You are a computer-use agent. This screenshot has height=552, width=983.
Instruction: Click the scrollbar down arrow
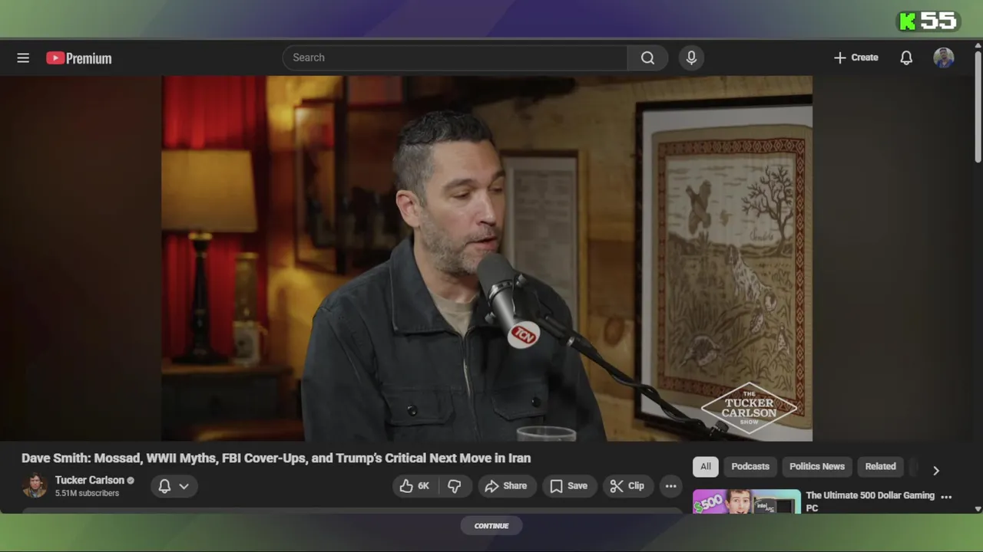(x=978, y=508)
